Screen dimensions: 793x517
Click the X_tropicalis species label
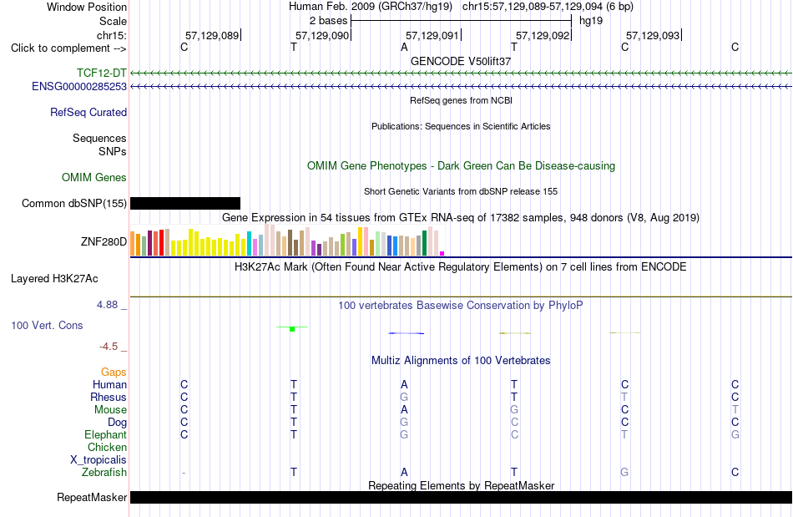click(x=98, y=460)
